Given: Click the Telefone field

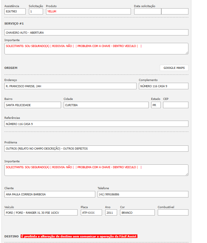Looking at the screenshot, I should tap(143, 194).
